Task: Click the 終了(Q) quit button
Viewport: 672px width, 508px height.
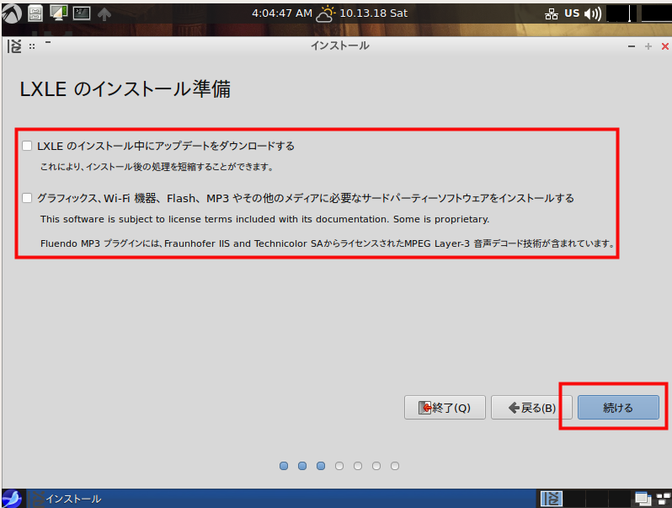Action: [x=445, y=407]
